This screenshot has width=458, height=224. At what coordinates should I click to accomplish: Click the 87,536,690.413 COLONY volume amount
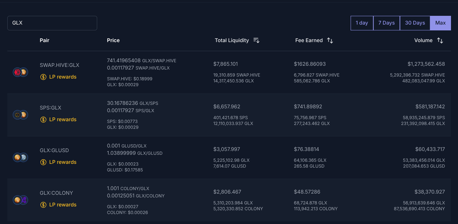[419, 209]
